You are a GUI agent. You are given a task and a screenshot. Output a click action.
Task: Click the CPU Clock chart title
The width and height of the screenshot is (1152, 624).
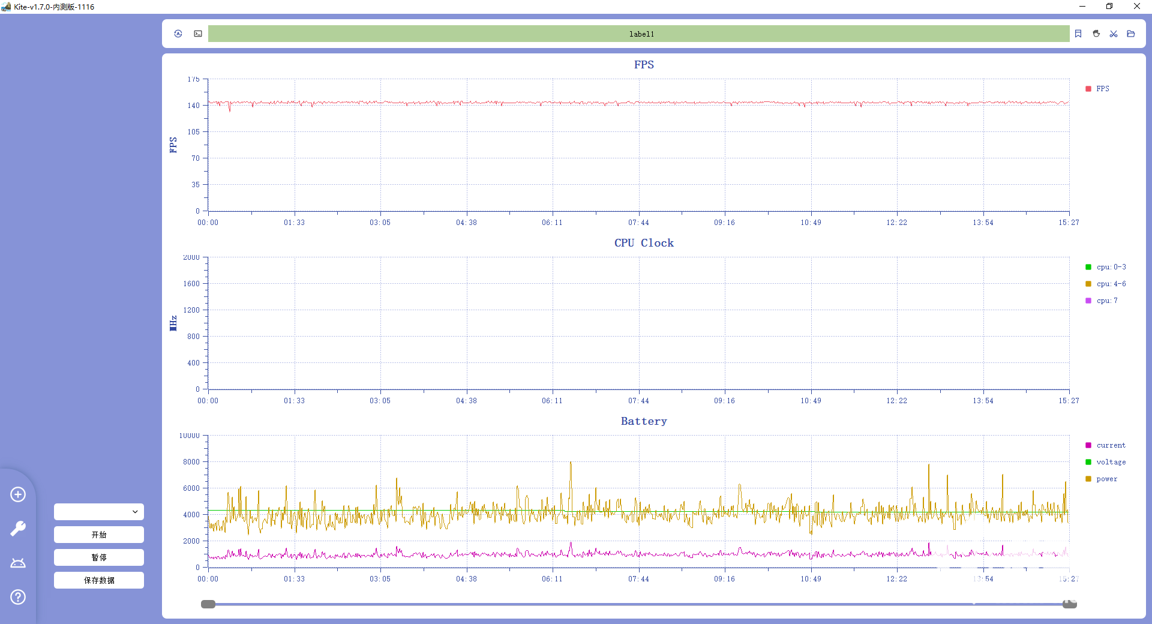pos(644,243)
